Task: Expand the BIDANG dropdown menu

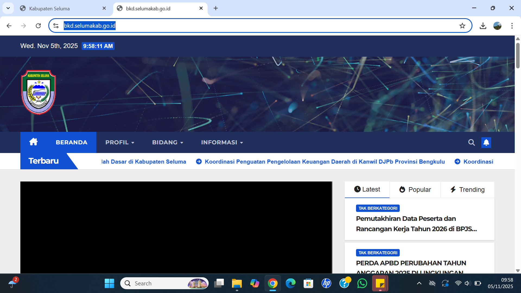Action: pyautogui.click(x=167, y=142)
